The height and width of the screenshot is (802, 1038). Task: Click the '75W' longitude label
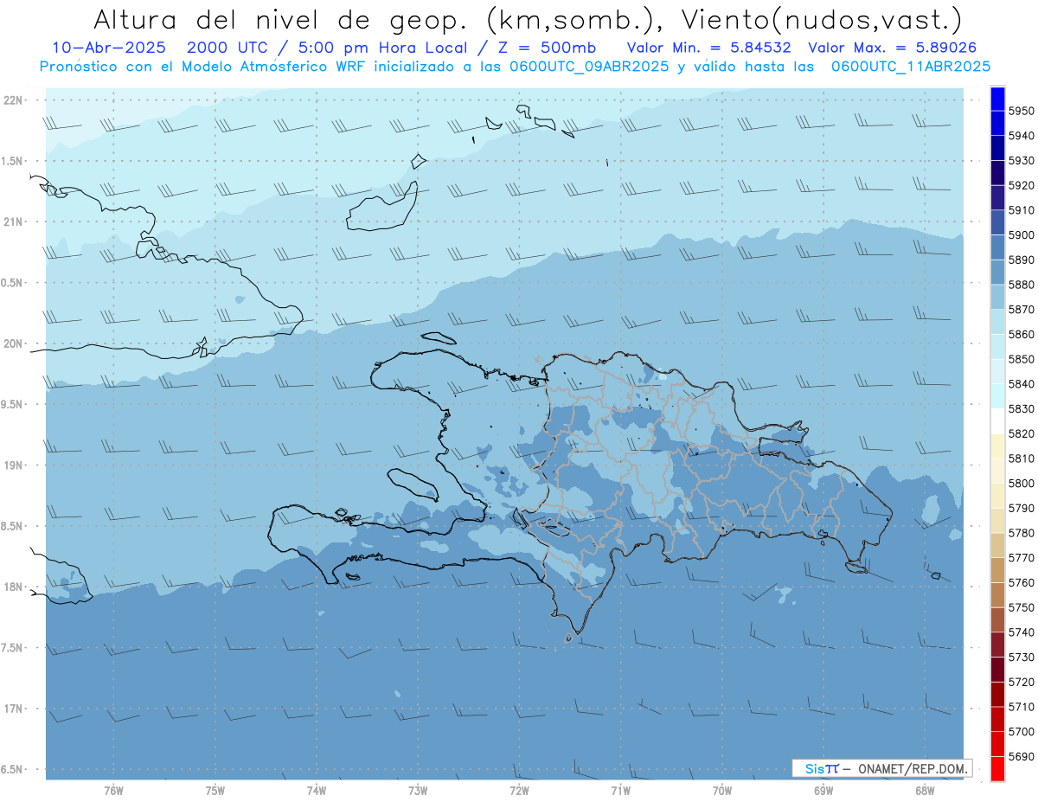[215, 791]
